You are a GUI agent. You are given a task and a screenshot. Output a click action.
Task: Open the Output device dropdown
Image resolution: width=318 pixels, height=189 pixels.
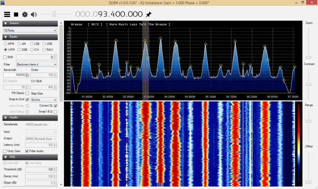point(41,139)
